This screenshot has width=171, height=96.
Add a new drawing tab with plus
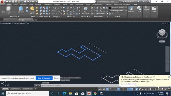[x=36, y=20]
